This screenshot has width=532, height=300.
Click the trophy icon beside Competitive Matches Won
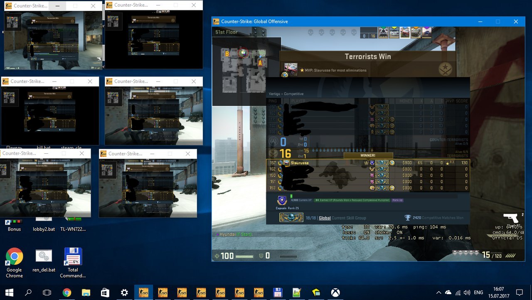click(x=408, y=217)
